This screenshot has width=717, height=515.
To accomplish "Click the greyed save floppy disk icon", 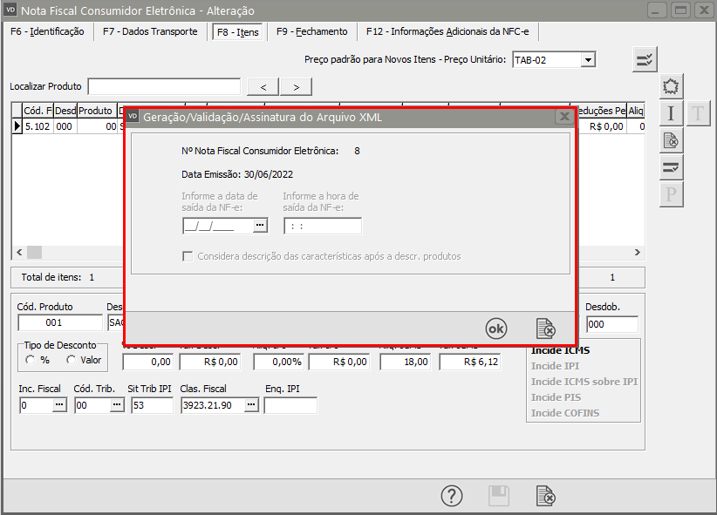I will 499,496.
